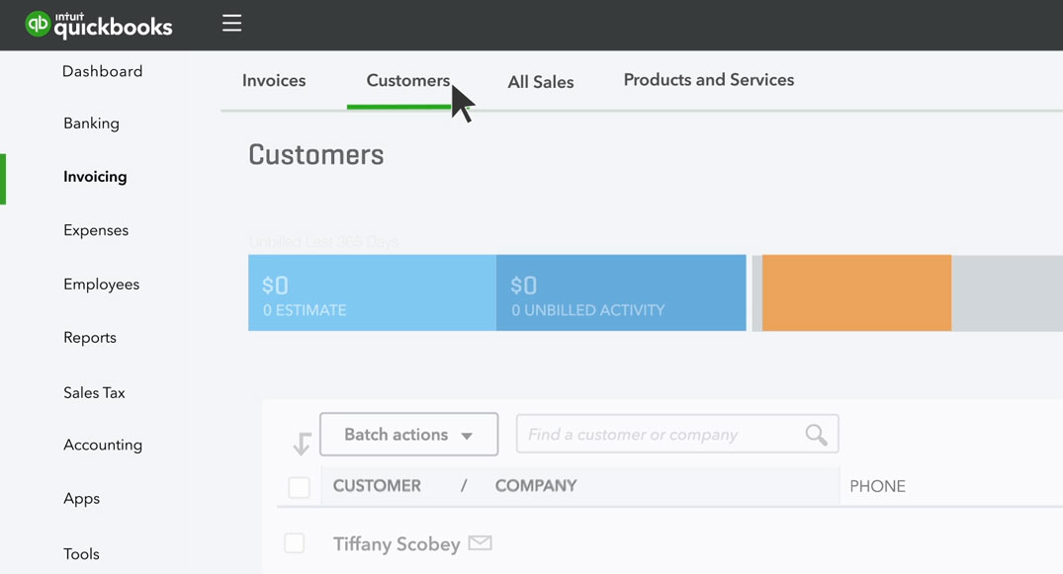This screenshot has height=574, width=1063.
Task: Click the QuickBooks logo
Action: point(98,24)
